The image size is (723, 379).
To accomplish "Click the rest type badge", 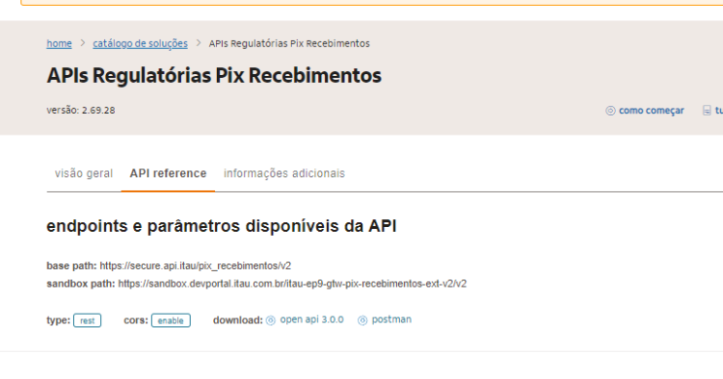I will click(87, 320).
